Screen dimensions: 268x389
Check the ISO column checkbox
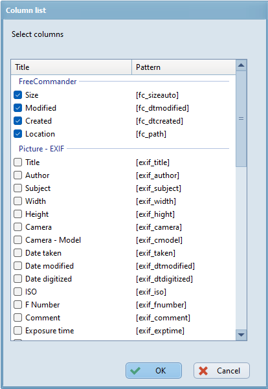coord(18,292)
